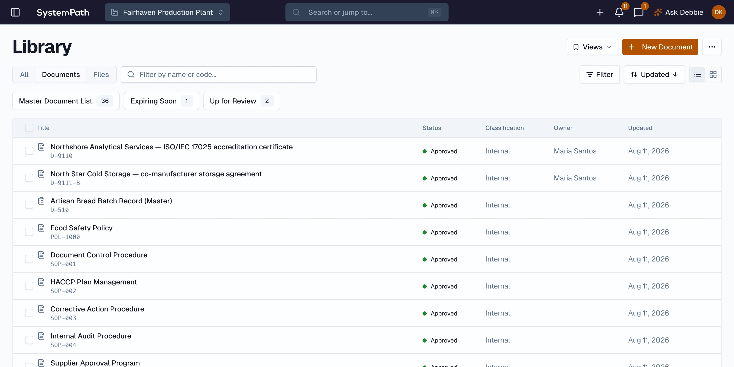
Task: Sort by the Classification column header
Action: point(504,128)
